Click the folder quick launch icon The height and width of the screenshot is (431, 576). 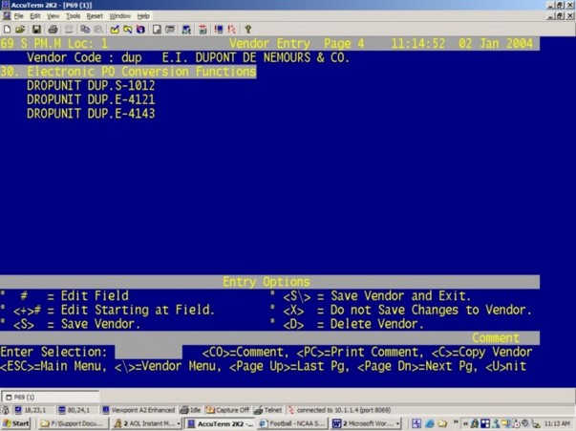point(442,423)
